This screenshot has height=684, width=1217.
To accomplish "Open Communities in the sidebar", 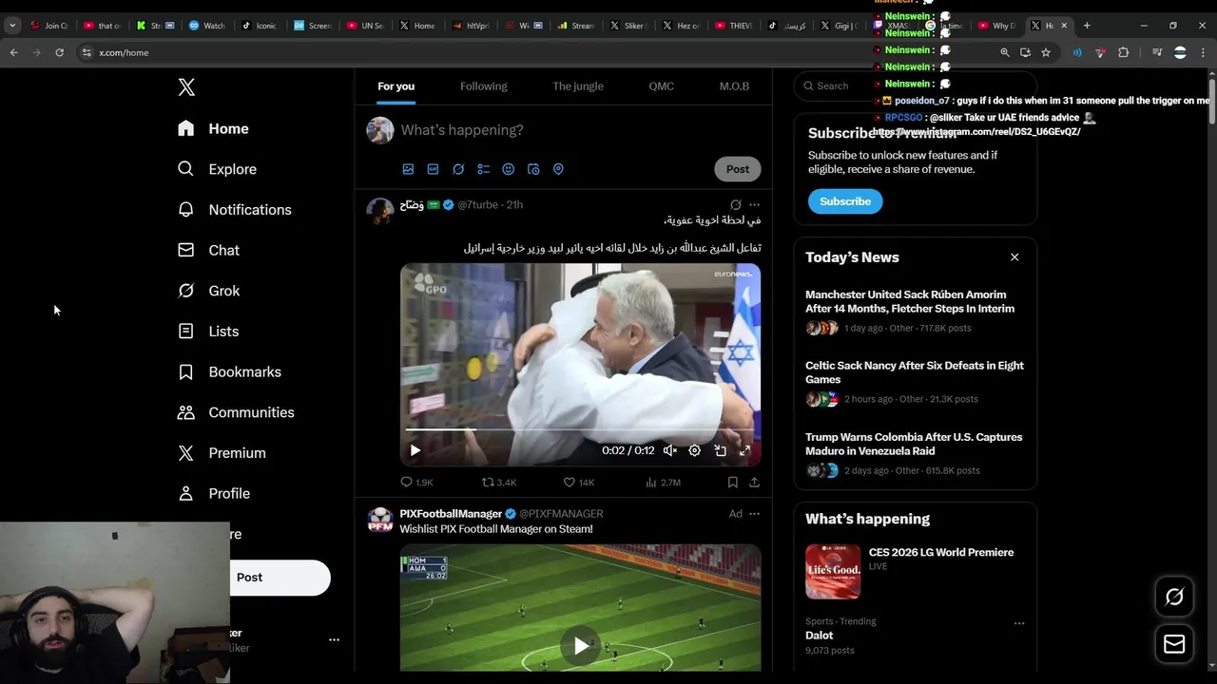I will click(236, 412).
